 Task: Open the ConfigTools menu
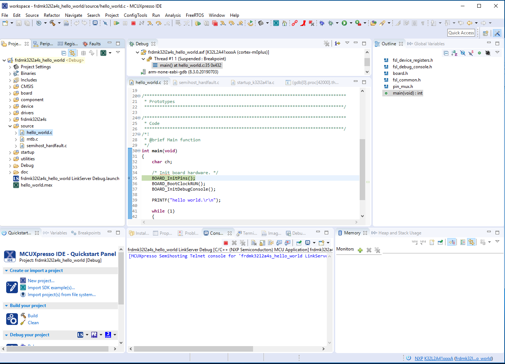135,15
